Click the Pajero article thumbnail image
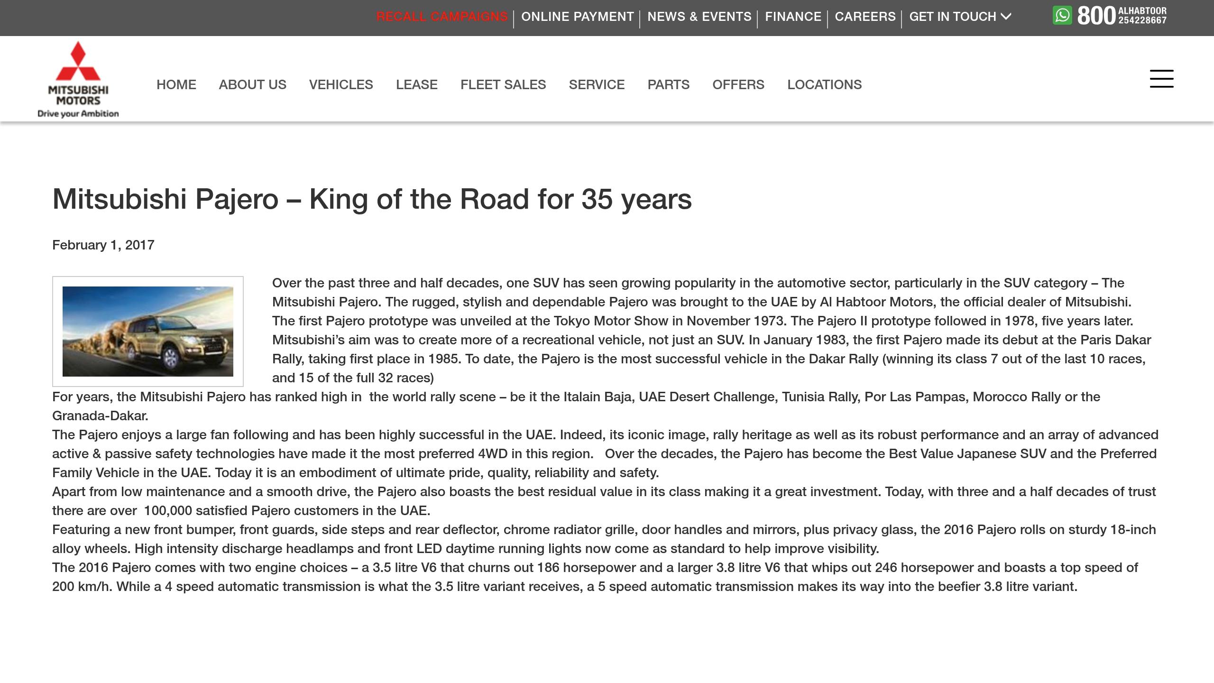1214x683 pixels. (x=148, y=332)
